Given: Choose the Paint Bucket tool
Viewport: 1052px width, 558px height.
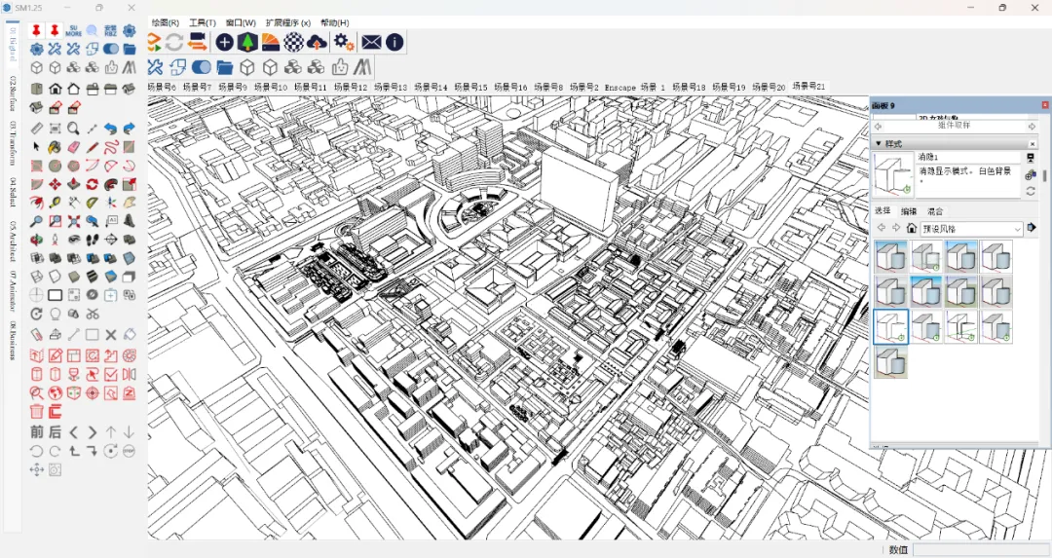Looking at the screenshot, I should (x=55, y=147).
